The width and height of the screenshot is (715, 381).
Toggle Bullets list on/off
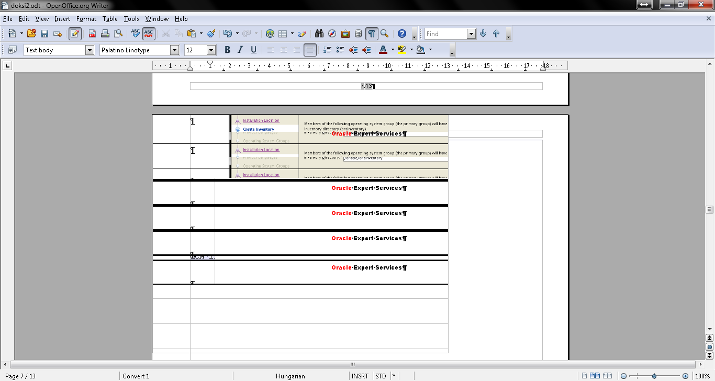coord(340,50)
